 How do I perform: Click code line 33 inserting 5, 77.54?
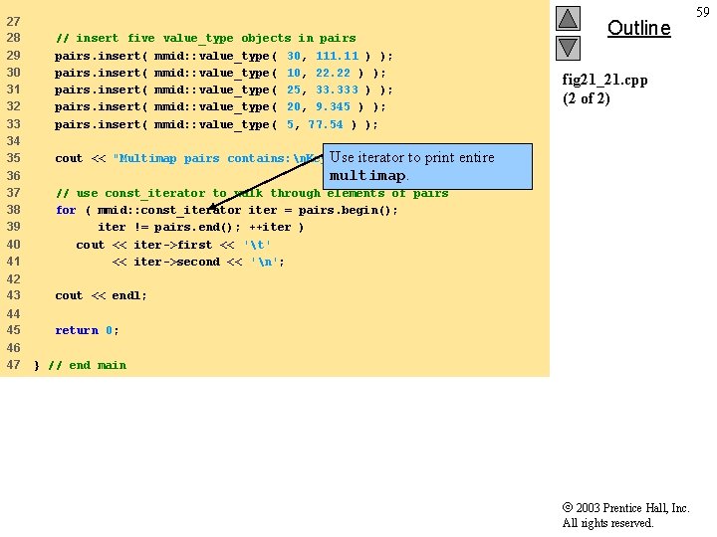[x=216, y=124]
